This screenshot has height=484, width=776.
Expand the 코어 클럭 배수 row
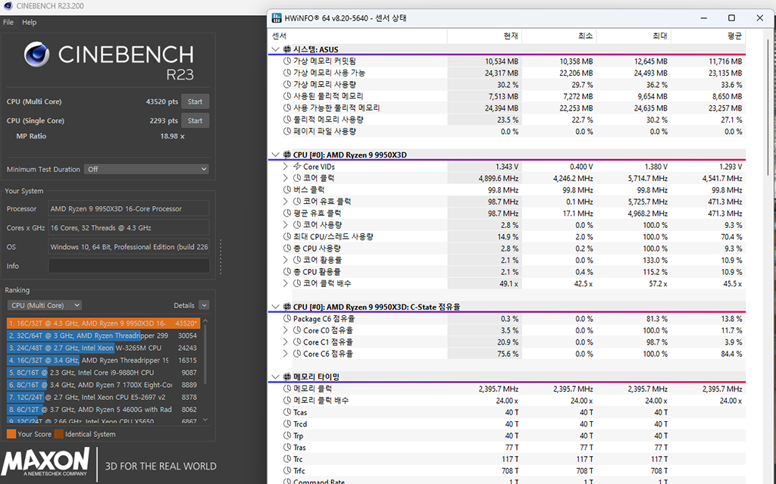tap(286, 283)
